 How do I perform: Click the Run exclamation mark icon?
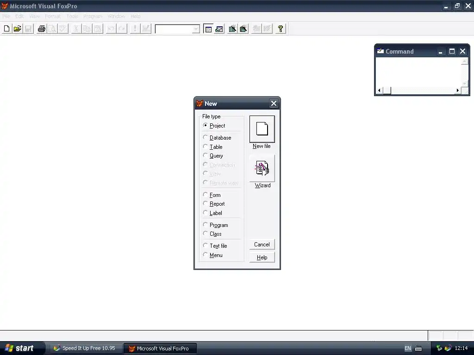[135, 29]
